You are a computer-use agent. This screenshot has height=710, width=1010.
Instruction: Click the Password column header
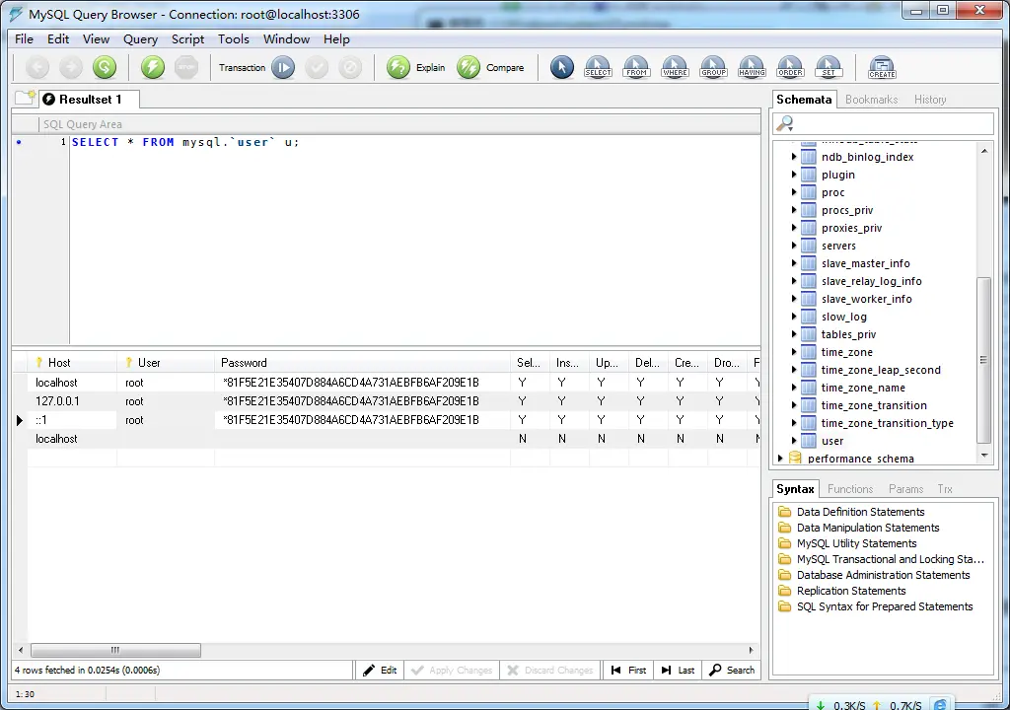click(x=362, y=363)
